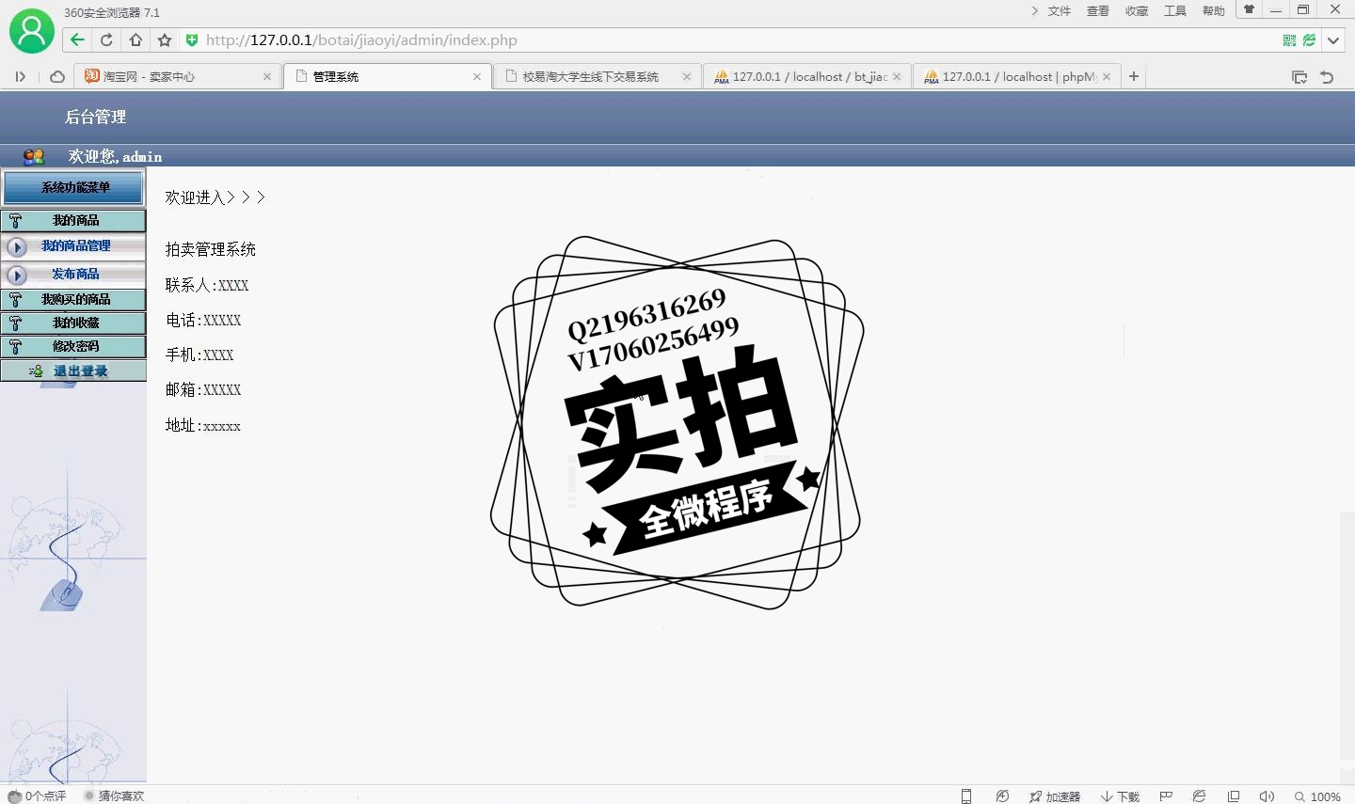1355x804 pixels.
Task: Click the users icon beside 欢迎您, admin
Action: click(34, 156)
